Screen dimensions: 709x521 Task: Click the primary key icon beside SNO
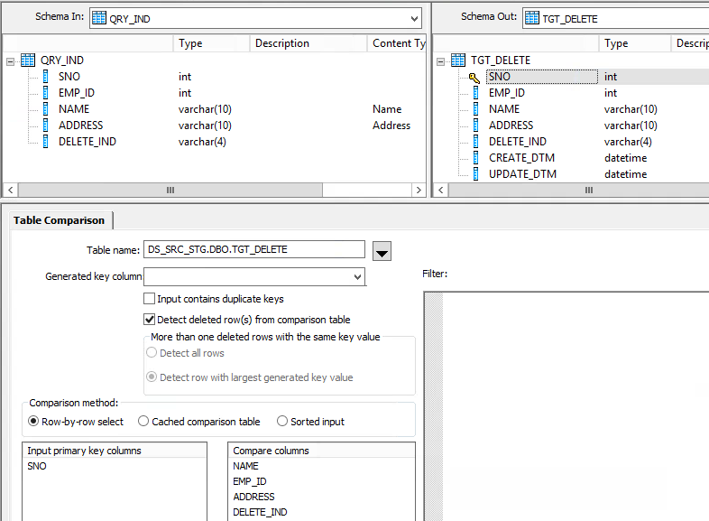click(474, 78)
